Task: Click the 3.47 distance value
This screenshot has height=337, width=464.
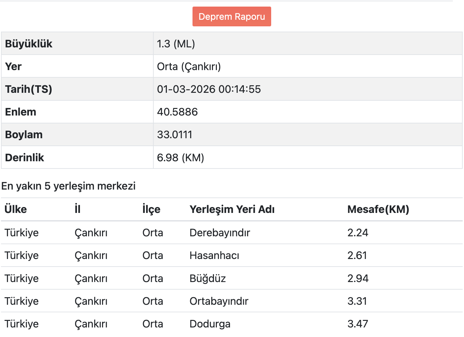Action: point(358,324)
